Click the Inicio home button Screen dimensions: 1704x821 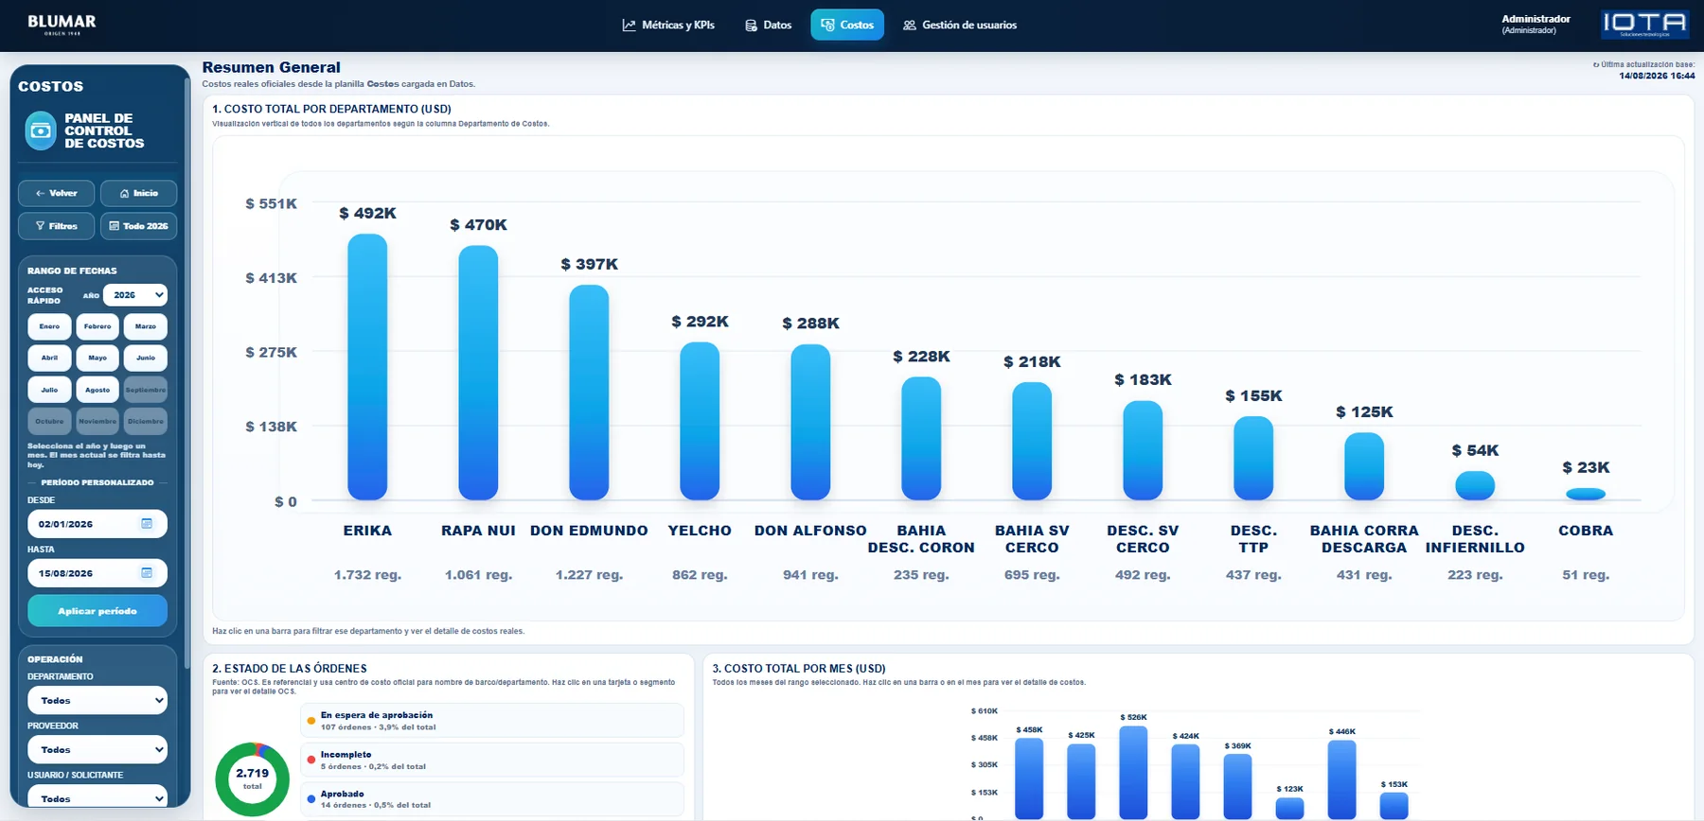click(138, 193)
